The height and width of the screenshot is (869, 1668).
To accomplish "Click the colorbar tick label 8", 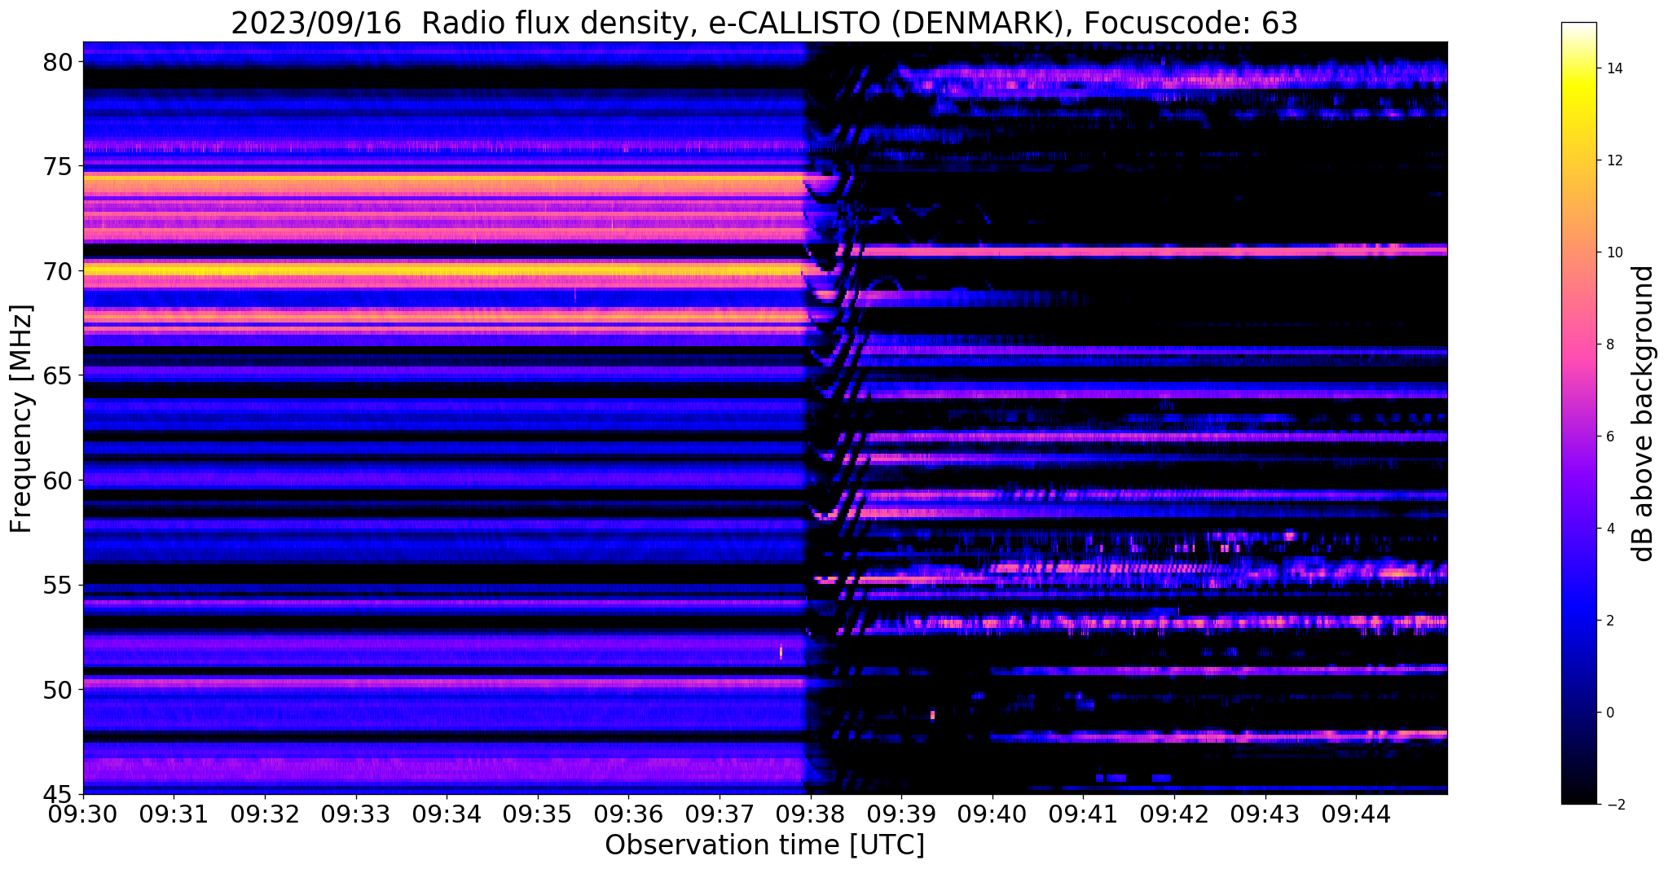I will 1609,345.
